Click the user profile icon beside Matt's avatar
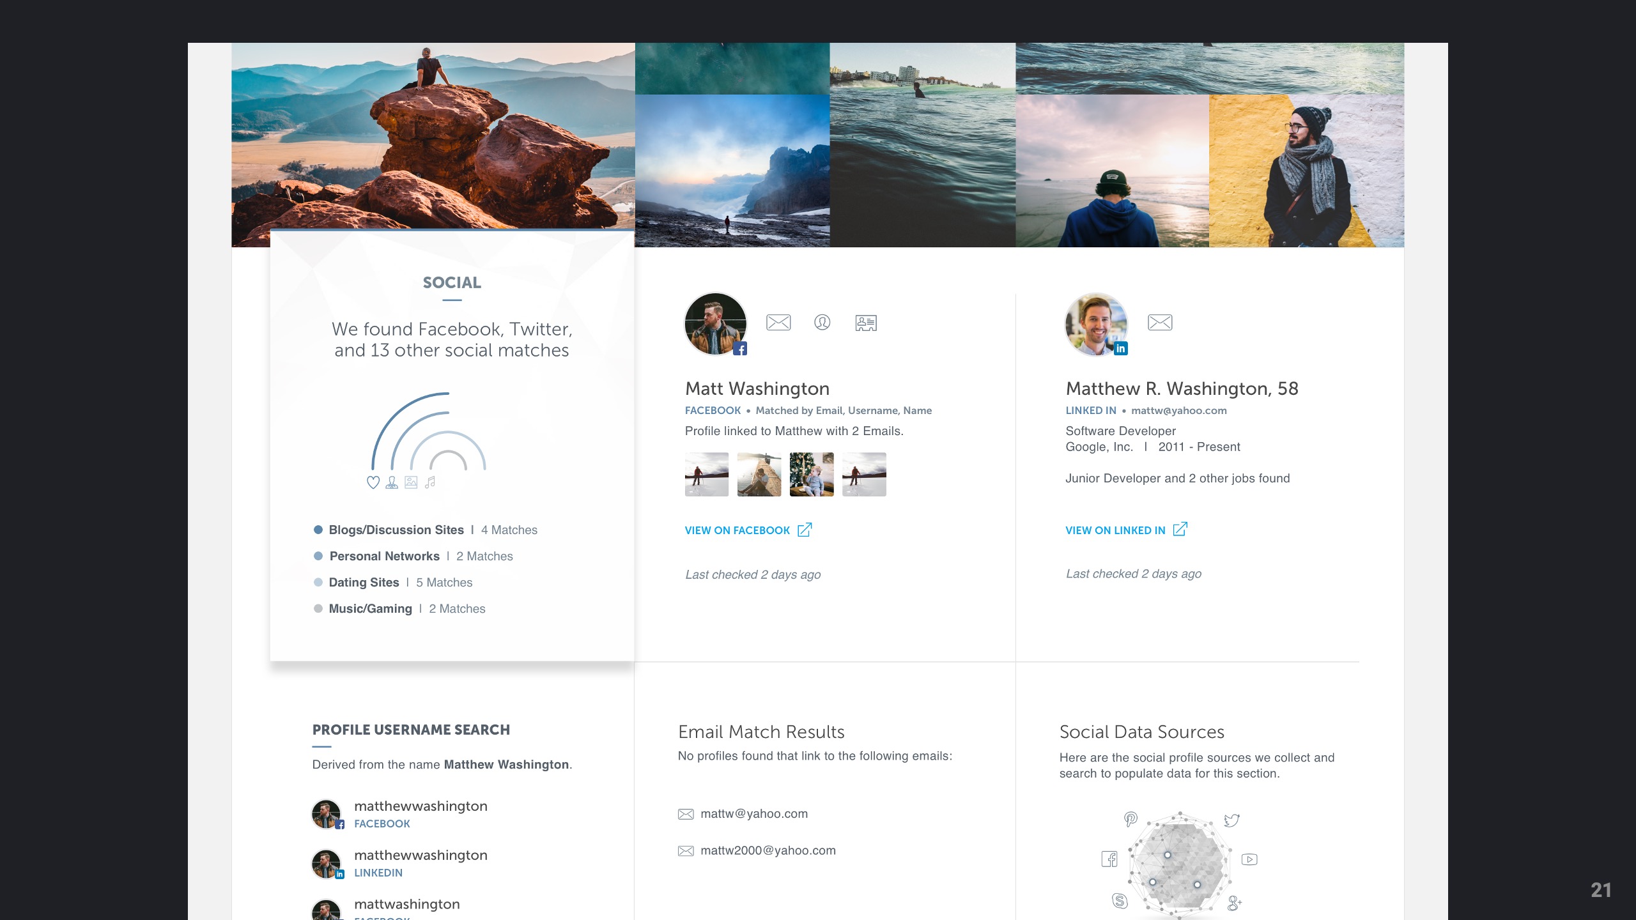This screenshot has height=920, width=1636. pos(822,323)
